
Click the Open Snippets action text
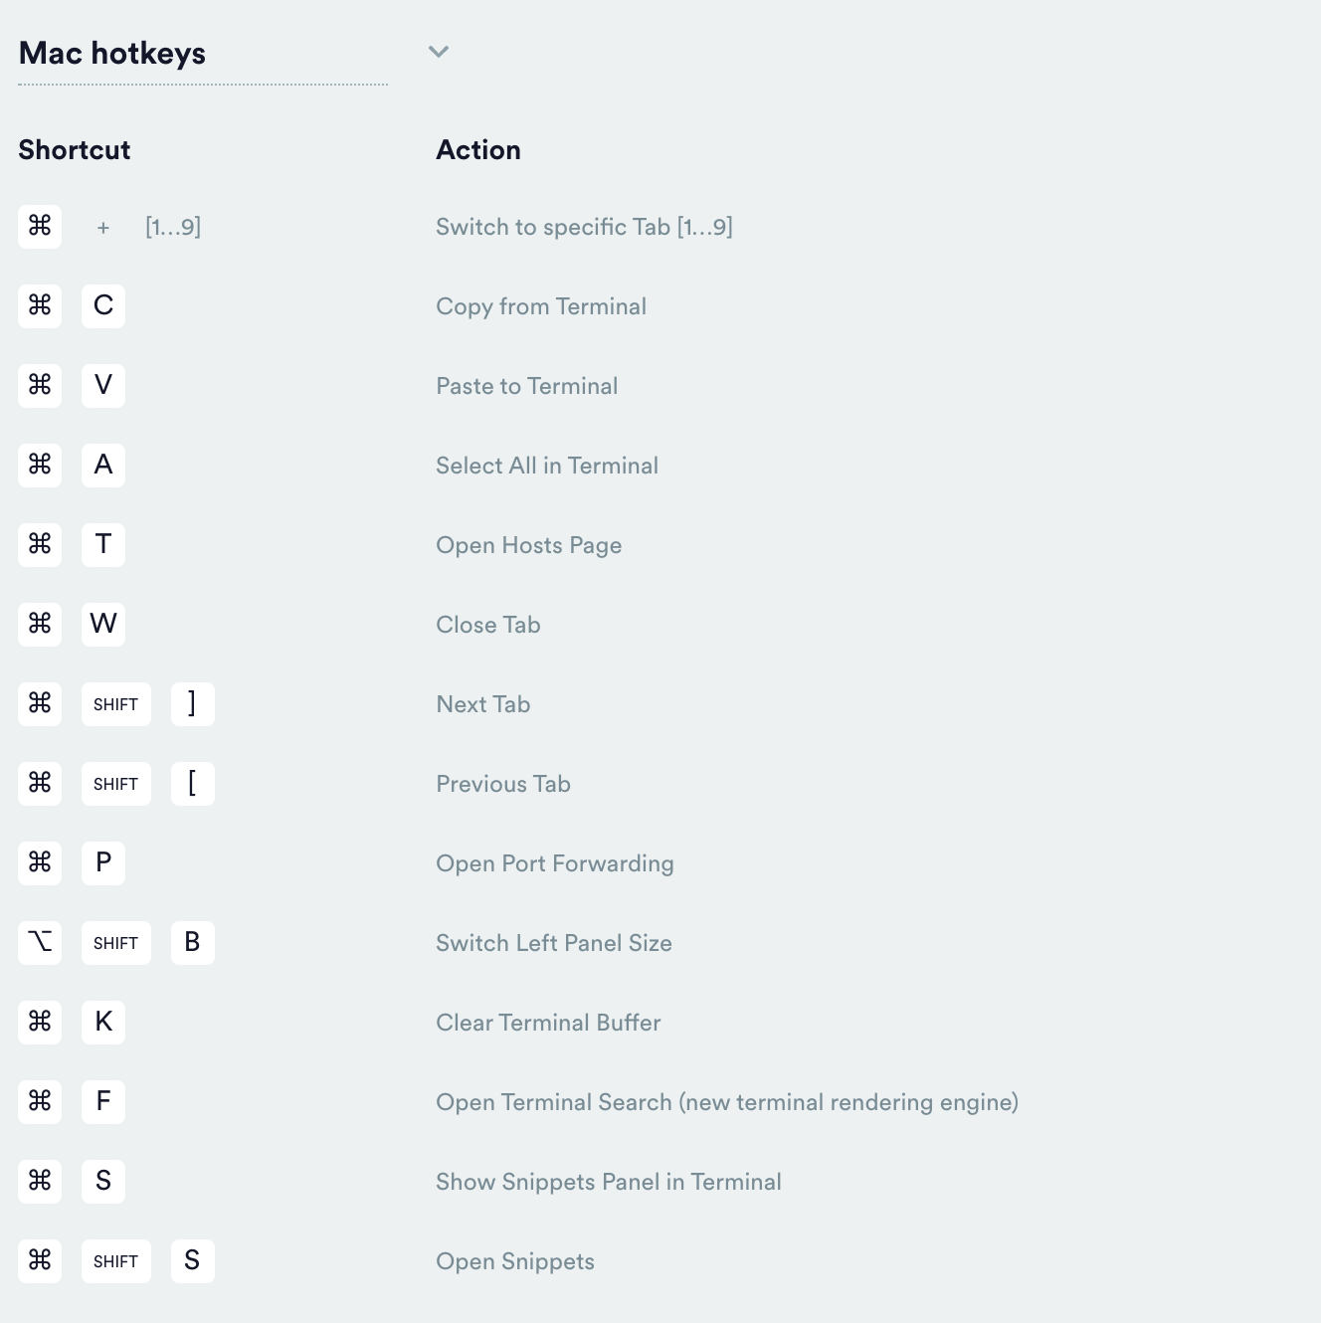click(x=515, y=1261)
